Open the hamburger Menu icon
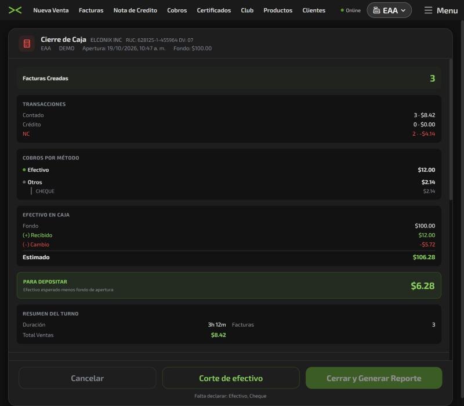This screenshot has height=406, width=464. click(x=428, y=10)
